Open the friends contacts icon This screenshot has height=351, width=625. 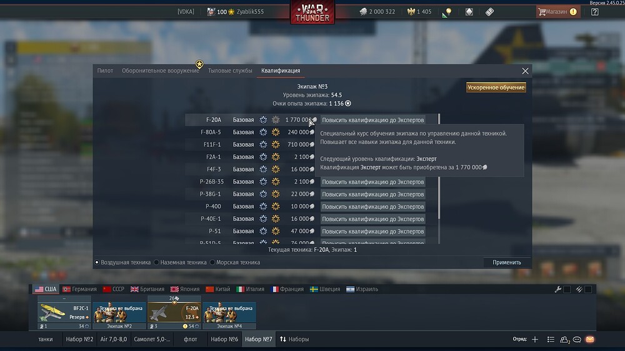[x=564, y=340]
